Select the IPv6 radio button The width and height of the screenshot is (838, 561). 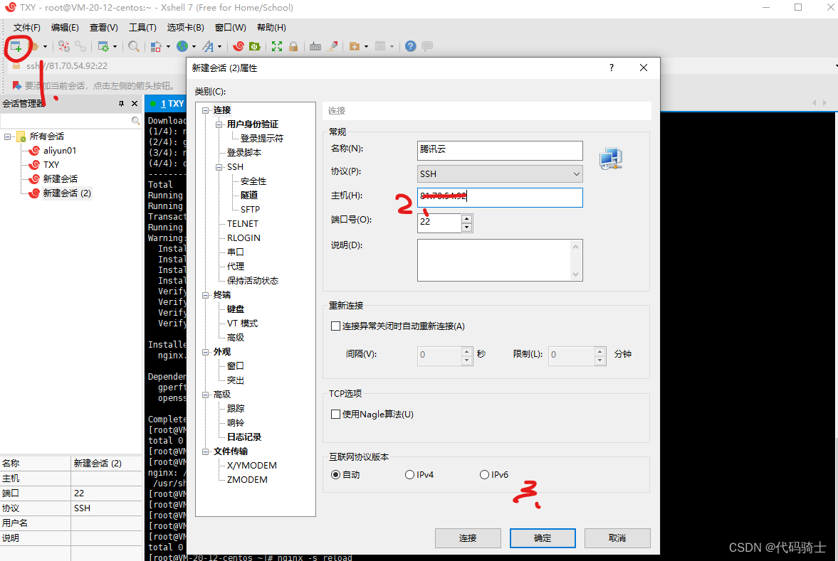pyautogui.click(x=484, y=474)
